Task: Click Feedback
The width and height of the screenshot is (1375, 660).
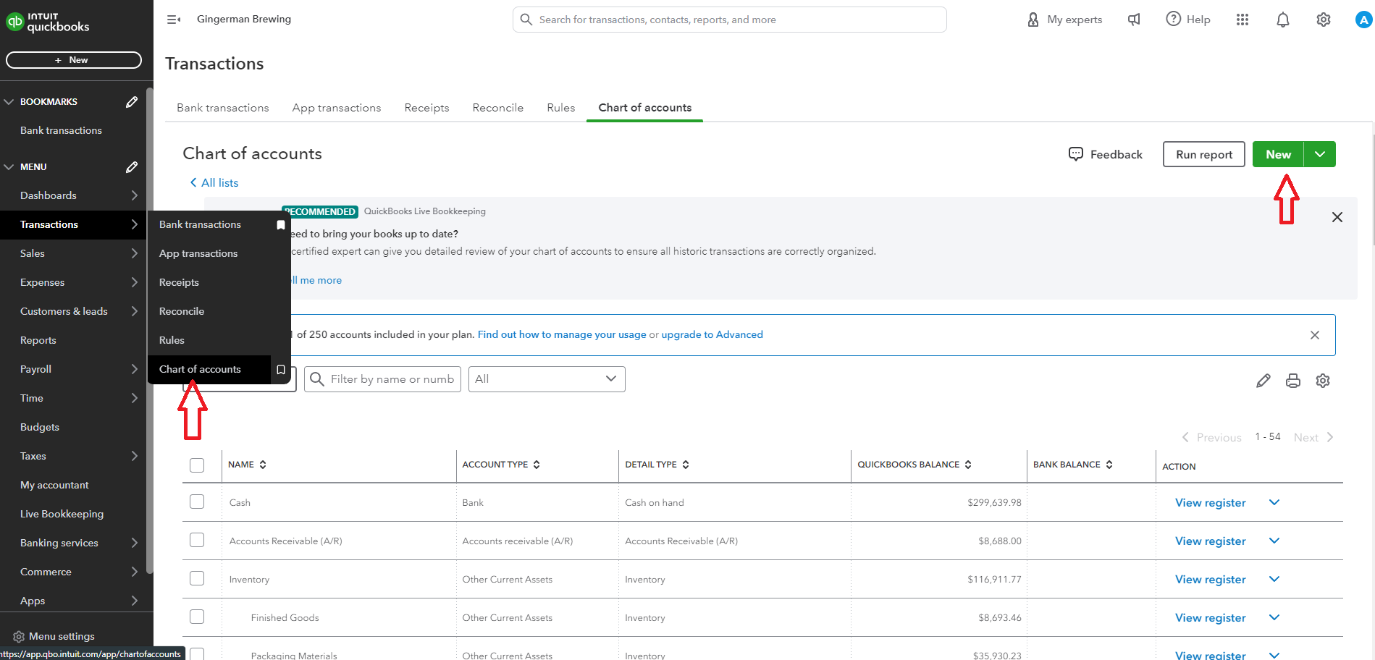Action: (1106, 154)
